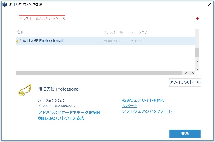215x142 pixels.
Task: Click the 29.08.2017 install date cell
Action: point(112,41)
